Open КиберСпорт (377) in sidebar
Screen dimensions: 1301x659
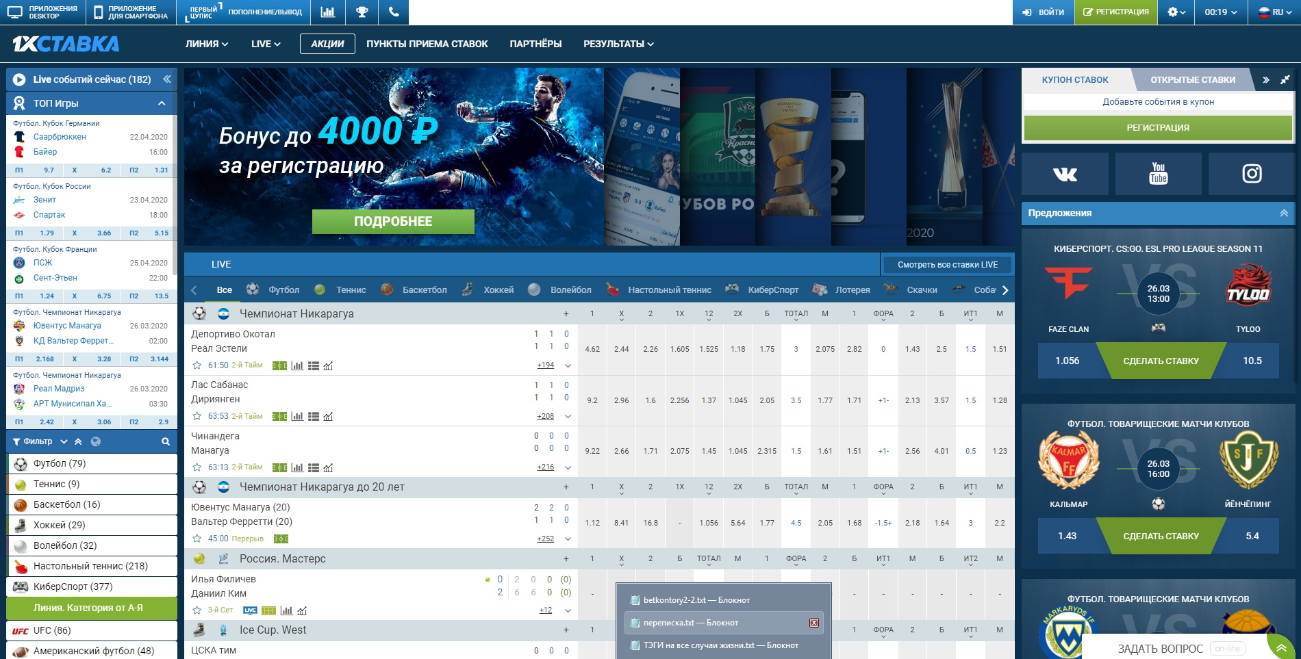(92, 586)
